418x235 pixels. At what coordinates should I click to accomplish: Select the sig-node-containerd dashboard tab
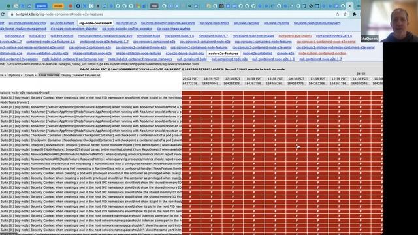click(95, 23)
